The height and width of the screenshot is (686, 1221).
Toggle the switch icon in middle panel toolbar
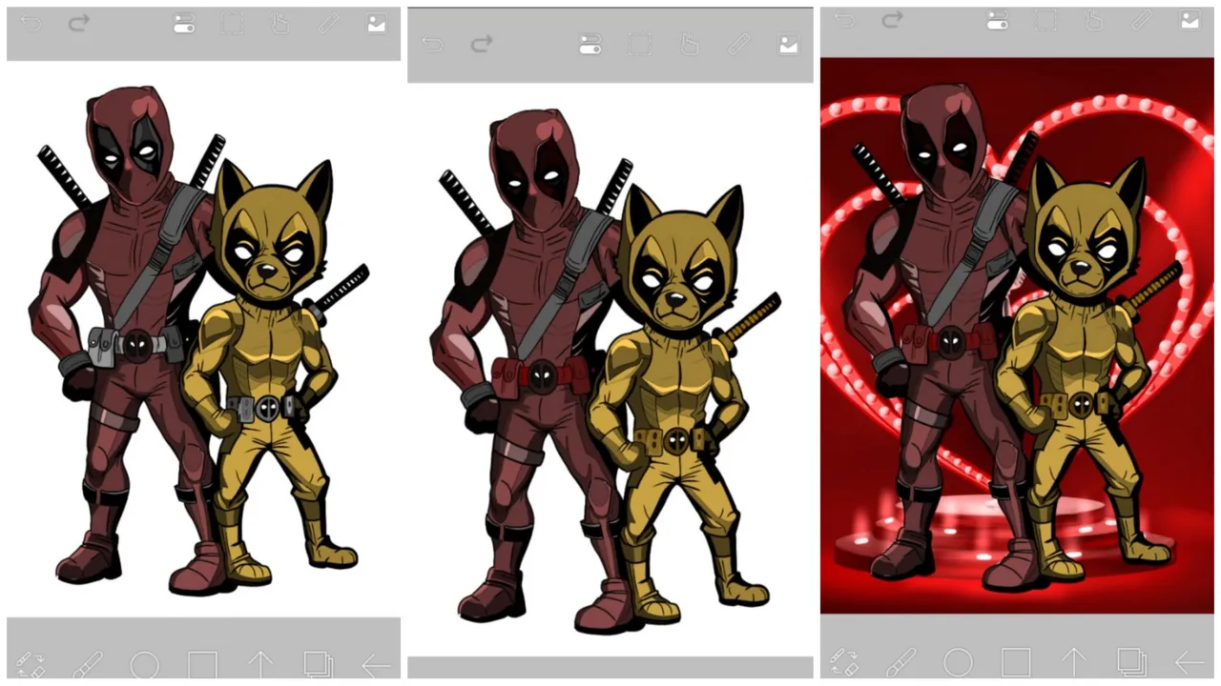590,45
